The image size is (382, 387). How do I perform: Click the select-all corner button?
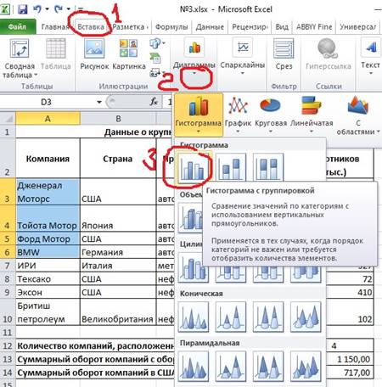click(8, 119)
